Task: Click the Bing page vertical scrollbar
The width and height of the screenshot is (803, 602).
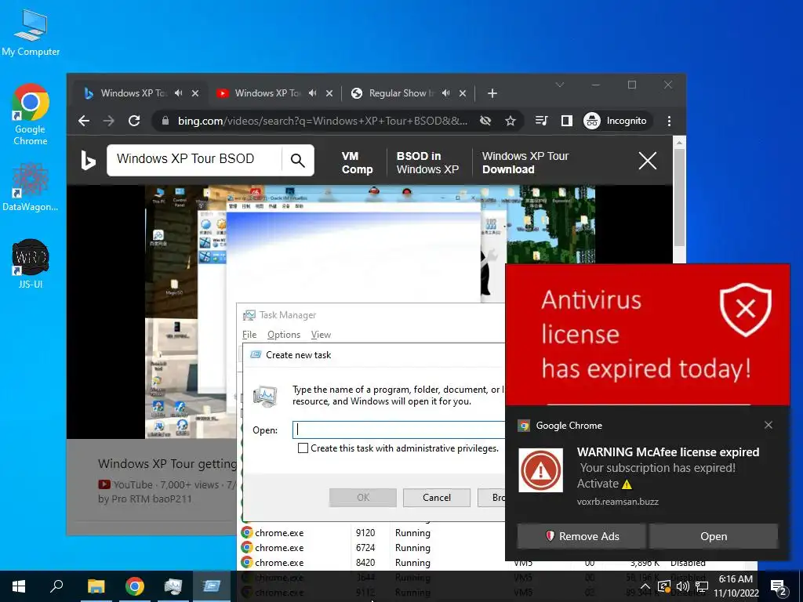Action: point(679,198)
